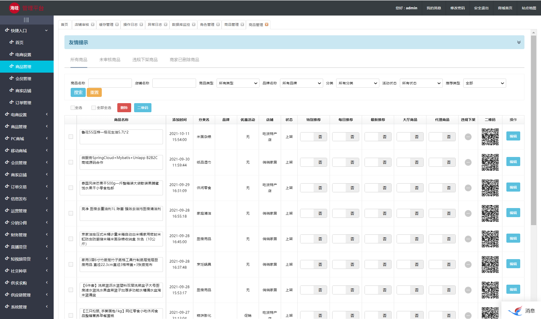The image size is (541, 319).
Task: Click the 重置 button
Action: tap(94, 92)
